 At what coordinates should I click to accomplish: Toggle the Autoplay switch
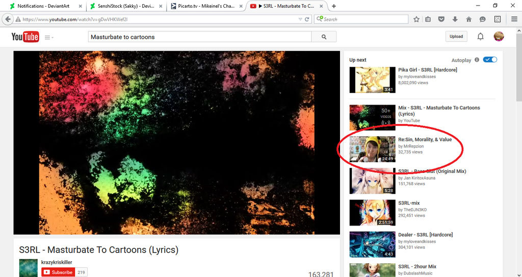490,60
